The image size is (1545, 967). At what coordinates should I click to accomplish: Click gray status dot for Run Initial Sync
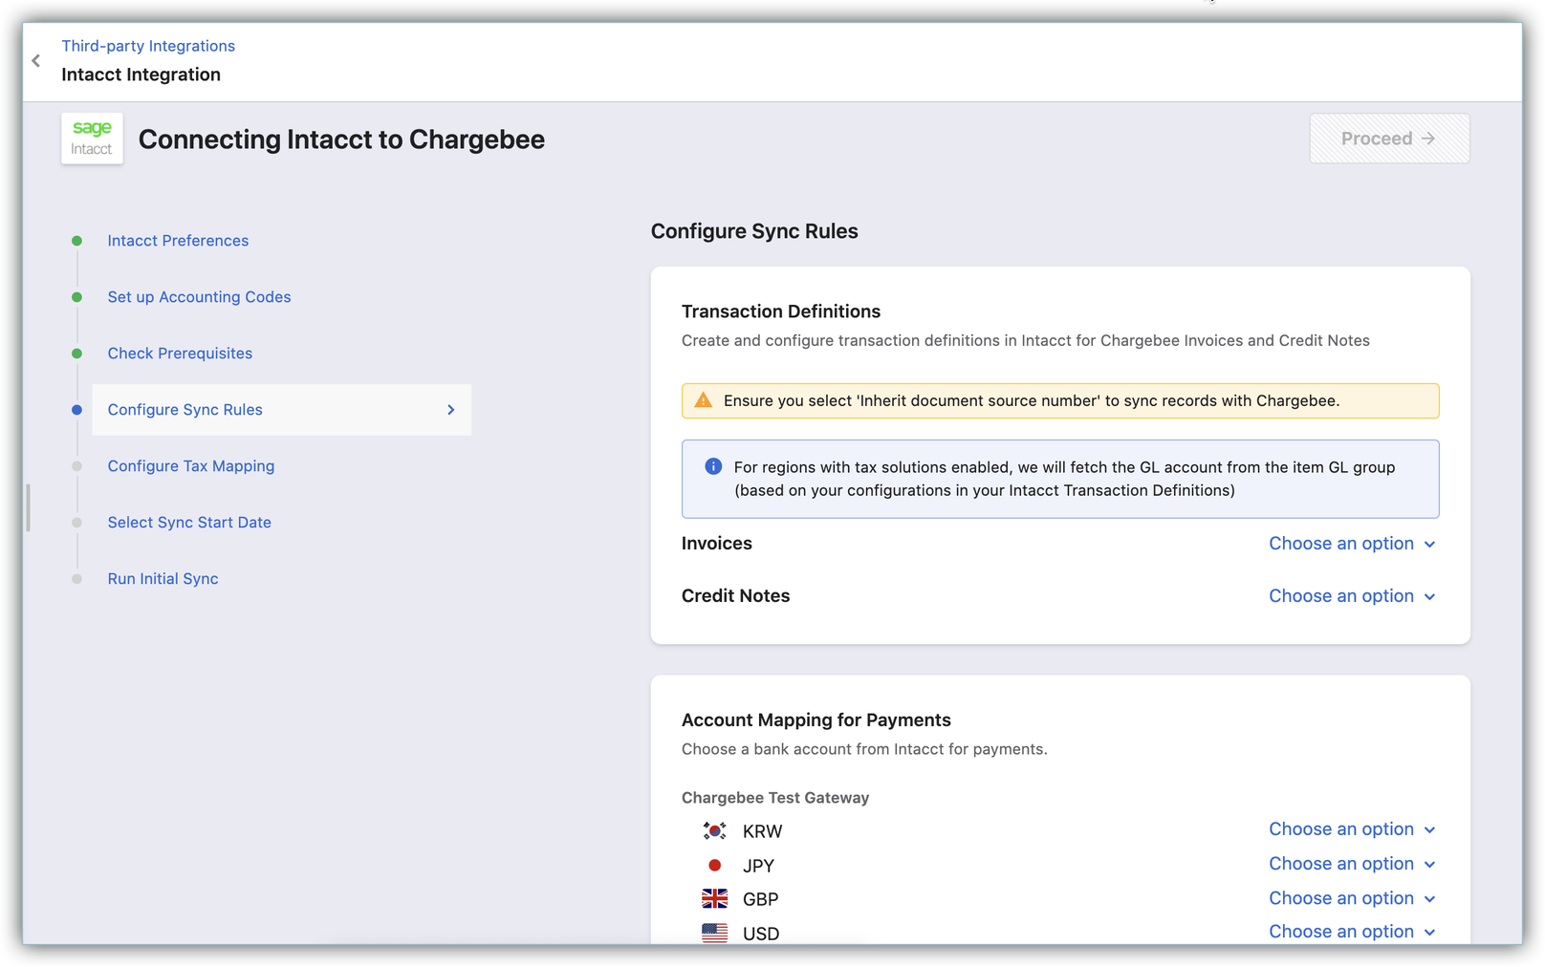pyautogui.click(x=77, y=579)
